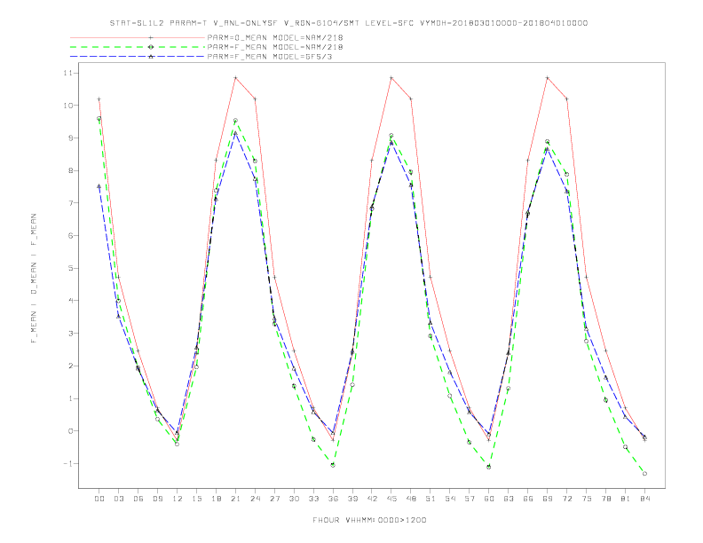Image resolution: width=703 pixels, height=543 pixels.
Task: Click x-axis tick label 69
Action: (x=548, y=499)
